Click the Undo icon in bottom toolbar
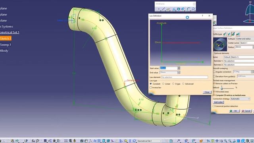Viewport: 254px width, 143px height. [17, 141]
